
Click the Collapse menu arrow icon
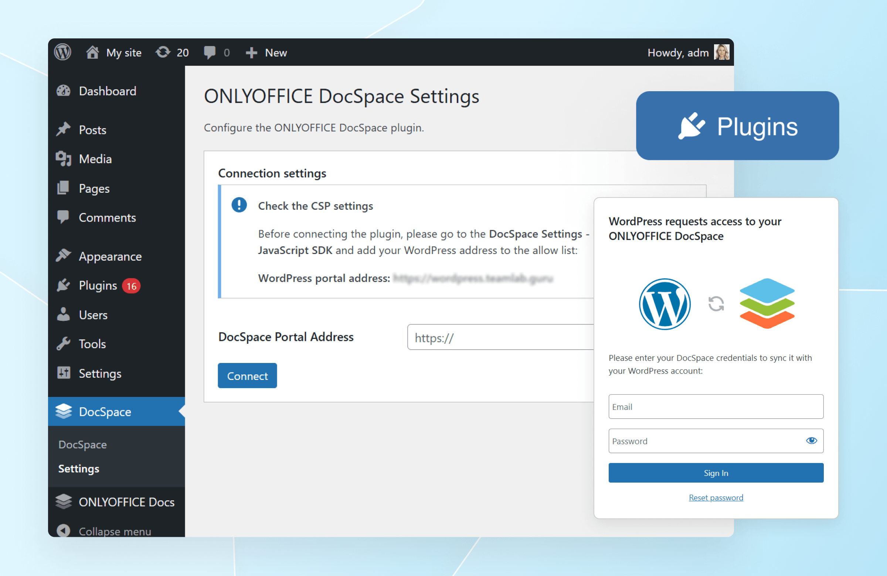pyautogui.click(x=63, y=531)
